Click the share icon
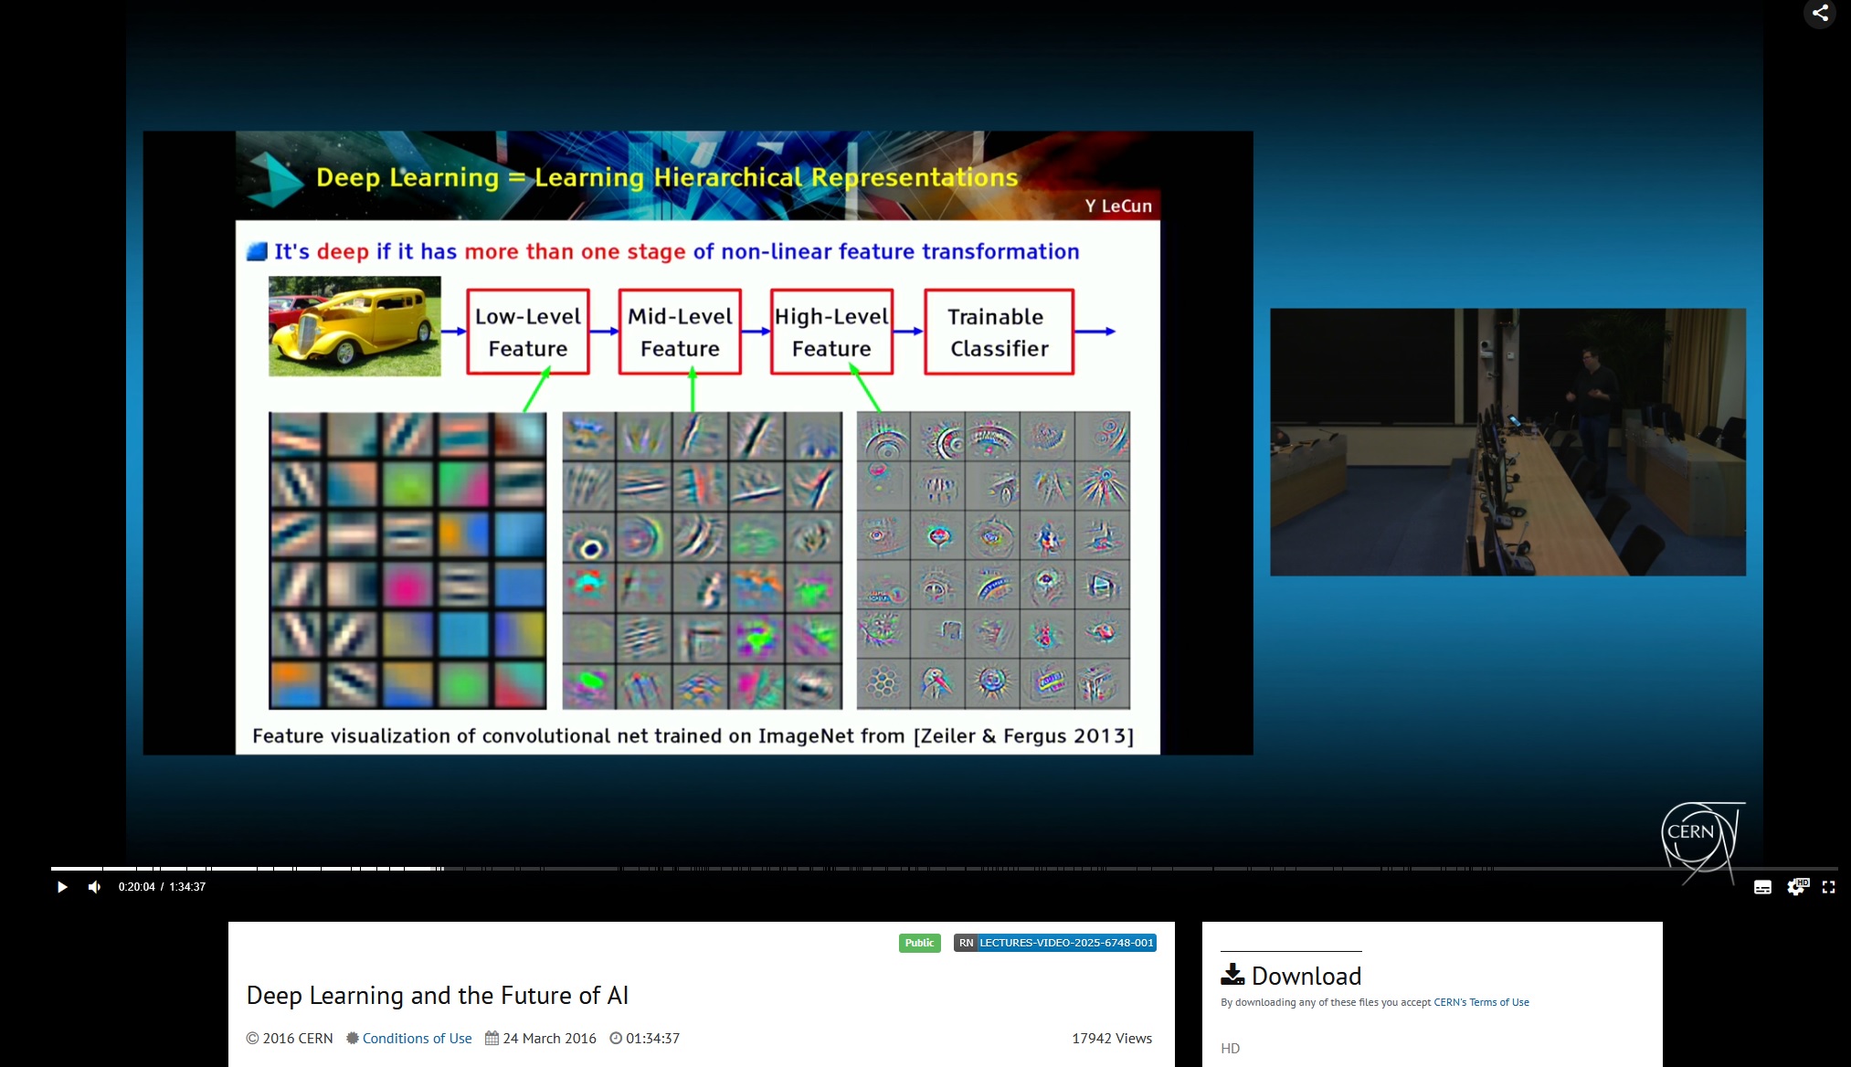 [1820, 13]
